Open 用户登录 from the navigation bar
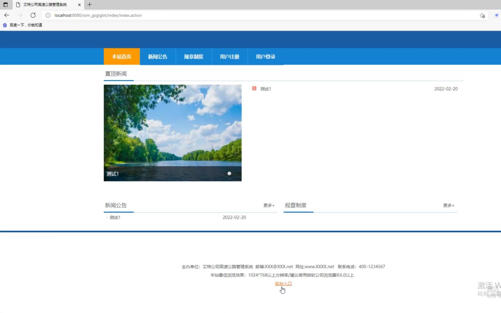 265,56
